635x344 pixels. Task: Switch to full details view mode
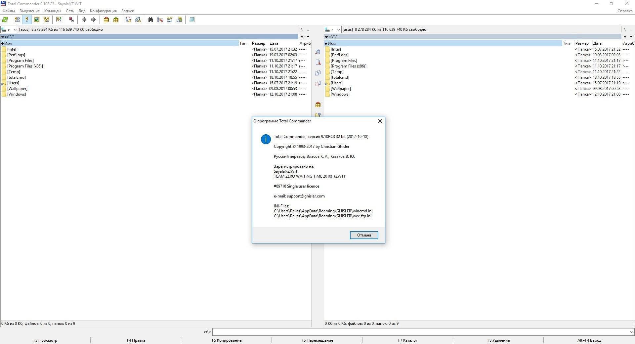(27, 20)
